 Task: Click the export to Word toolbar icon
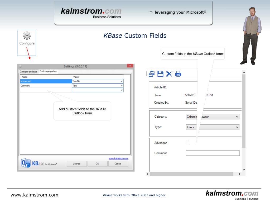point(152,74)
